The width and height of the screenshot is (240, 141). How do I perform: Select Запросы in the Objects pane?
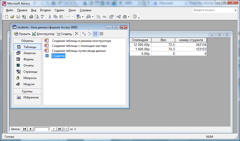[x=27, y=53]
